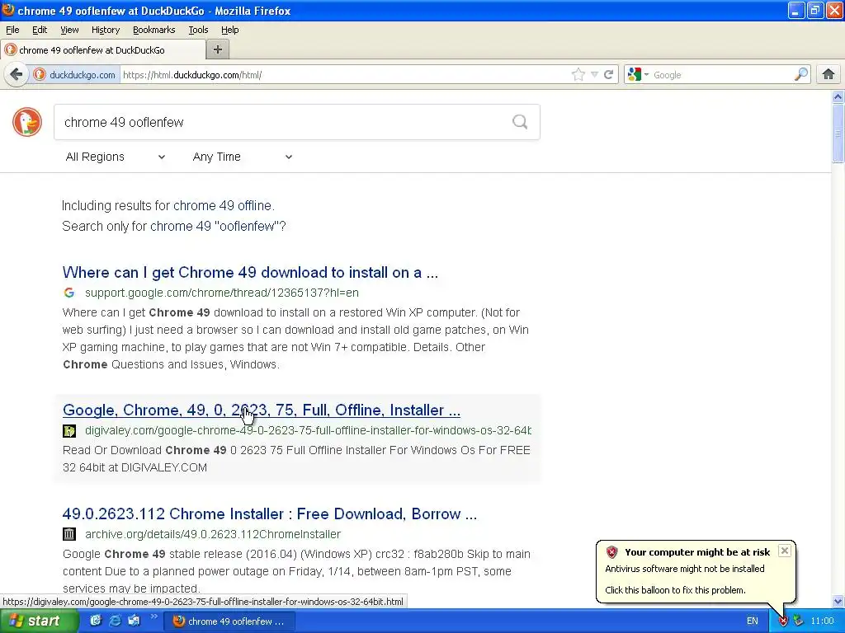Click the Show Desktop quick launch icon
845x633 pixels.
(x=96, y=621)
